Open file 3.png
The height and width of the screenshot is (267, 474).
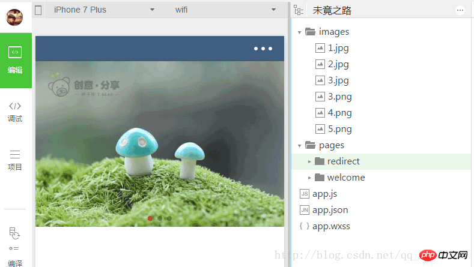(340, 97)
